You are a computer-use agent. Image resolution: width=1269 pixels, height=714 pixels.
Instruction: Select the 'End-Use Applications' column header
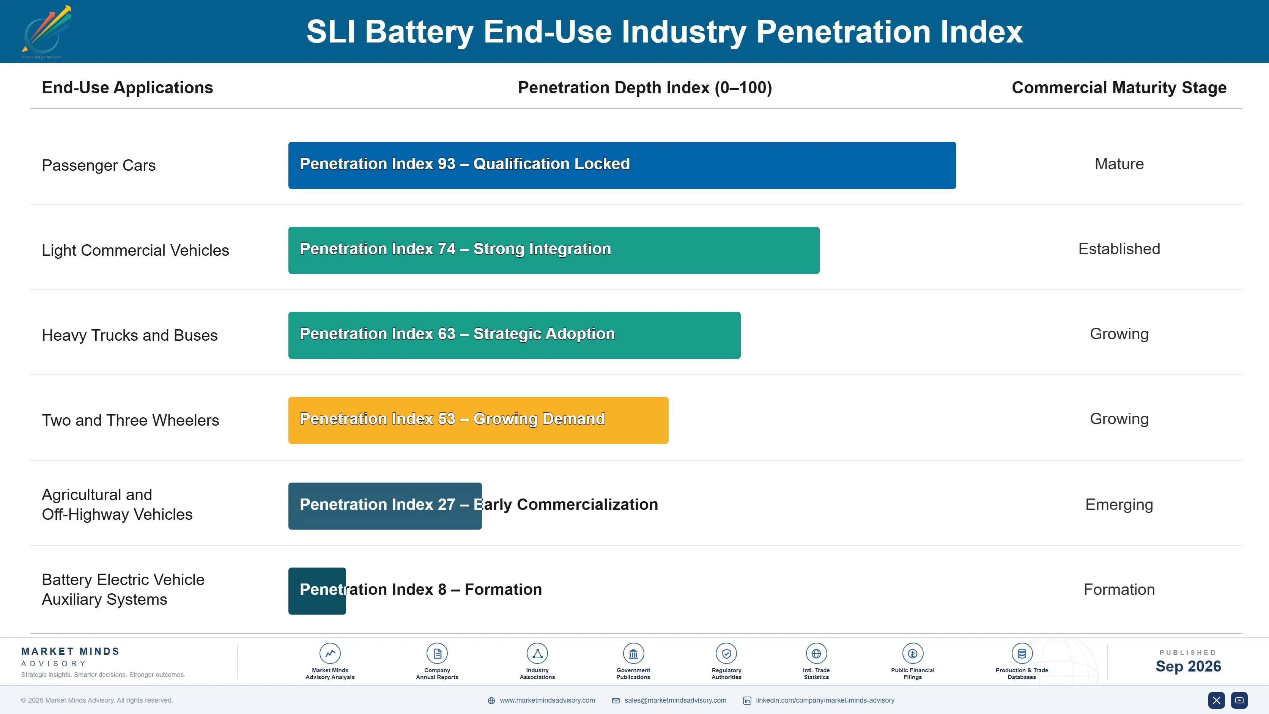pyautogui.click(x=127, y=88)
